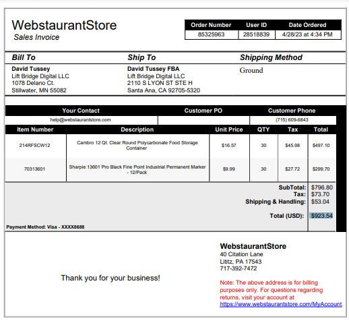Click the shipping method Ground
The height and width of the screenshot is (321, 349).
(251, 70)
